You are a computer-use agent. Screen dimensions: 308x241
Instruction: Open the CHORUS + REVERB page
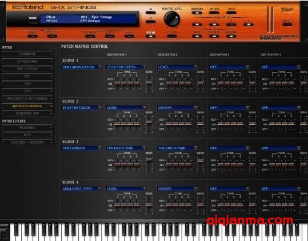pos(27,142)
